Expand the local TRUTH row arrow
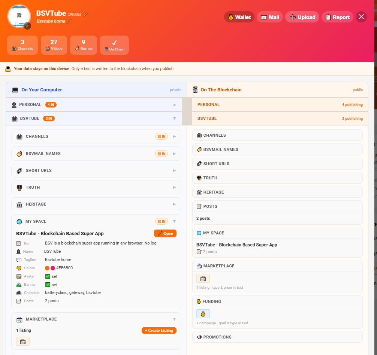The height and width of the screenshot is (355, 377). 174,187
